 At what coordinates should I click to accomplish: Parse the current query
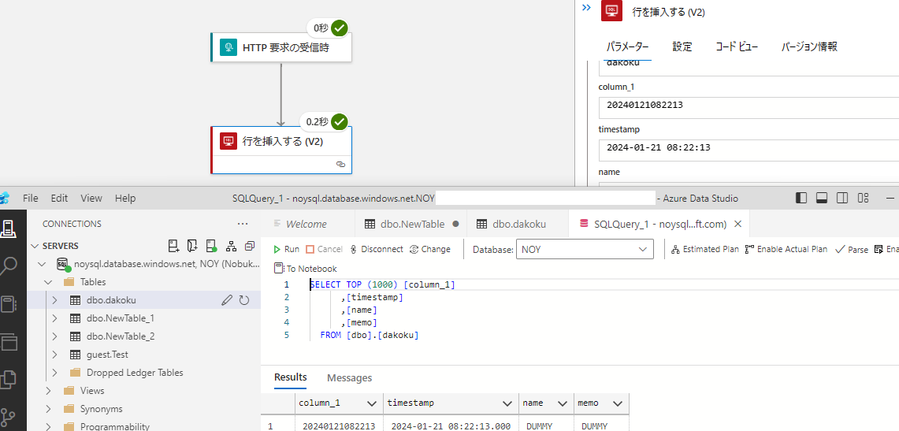pyautogui.click(x=852, y=249)
